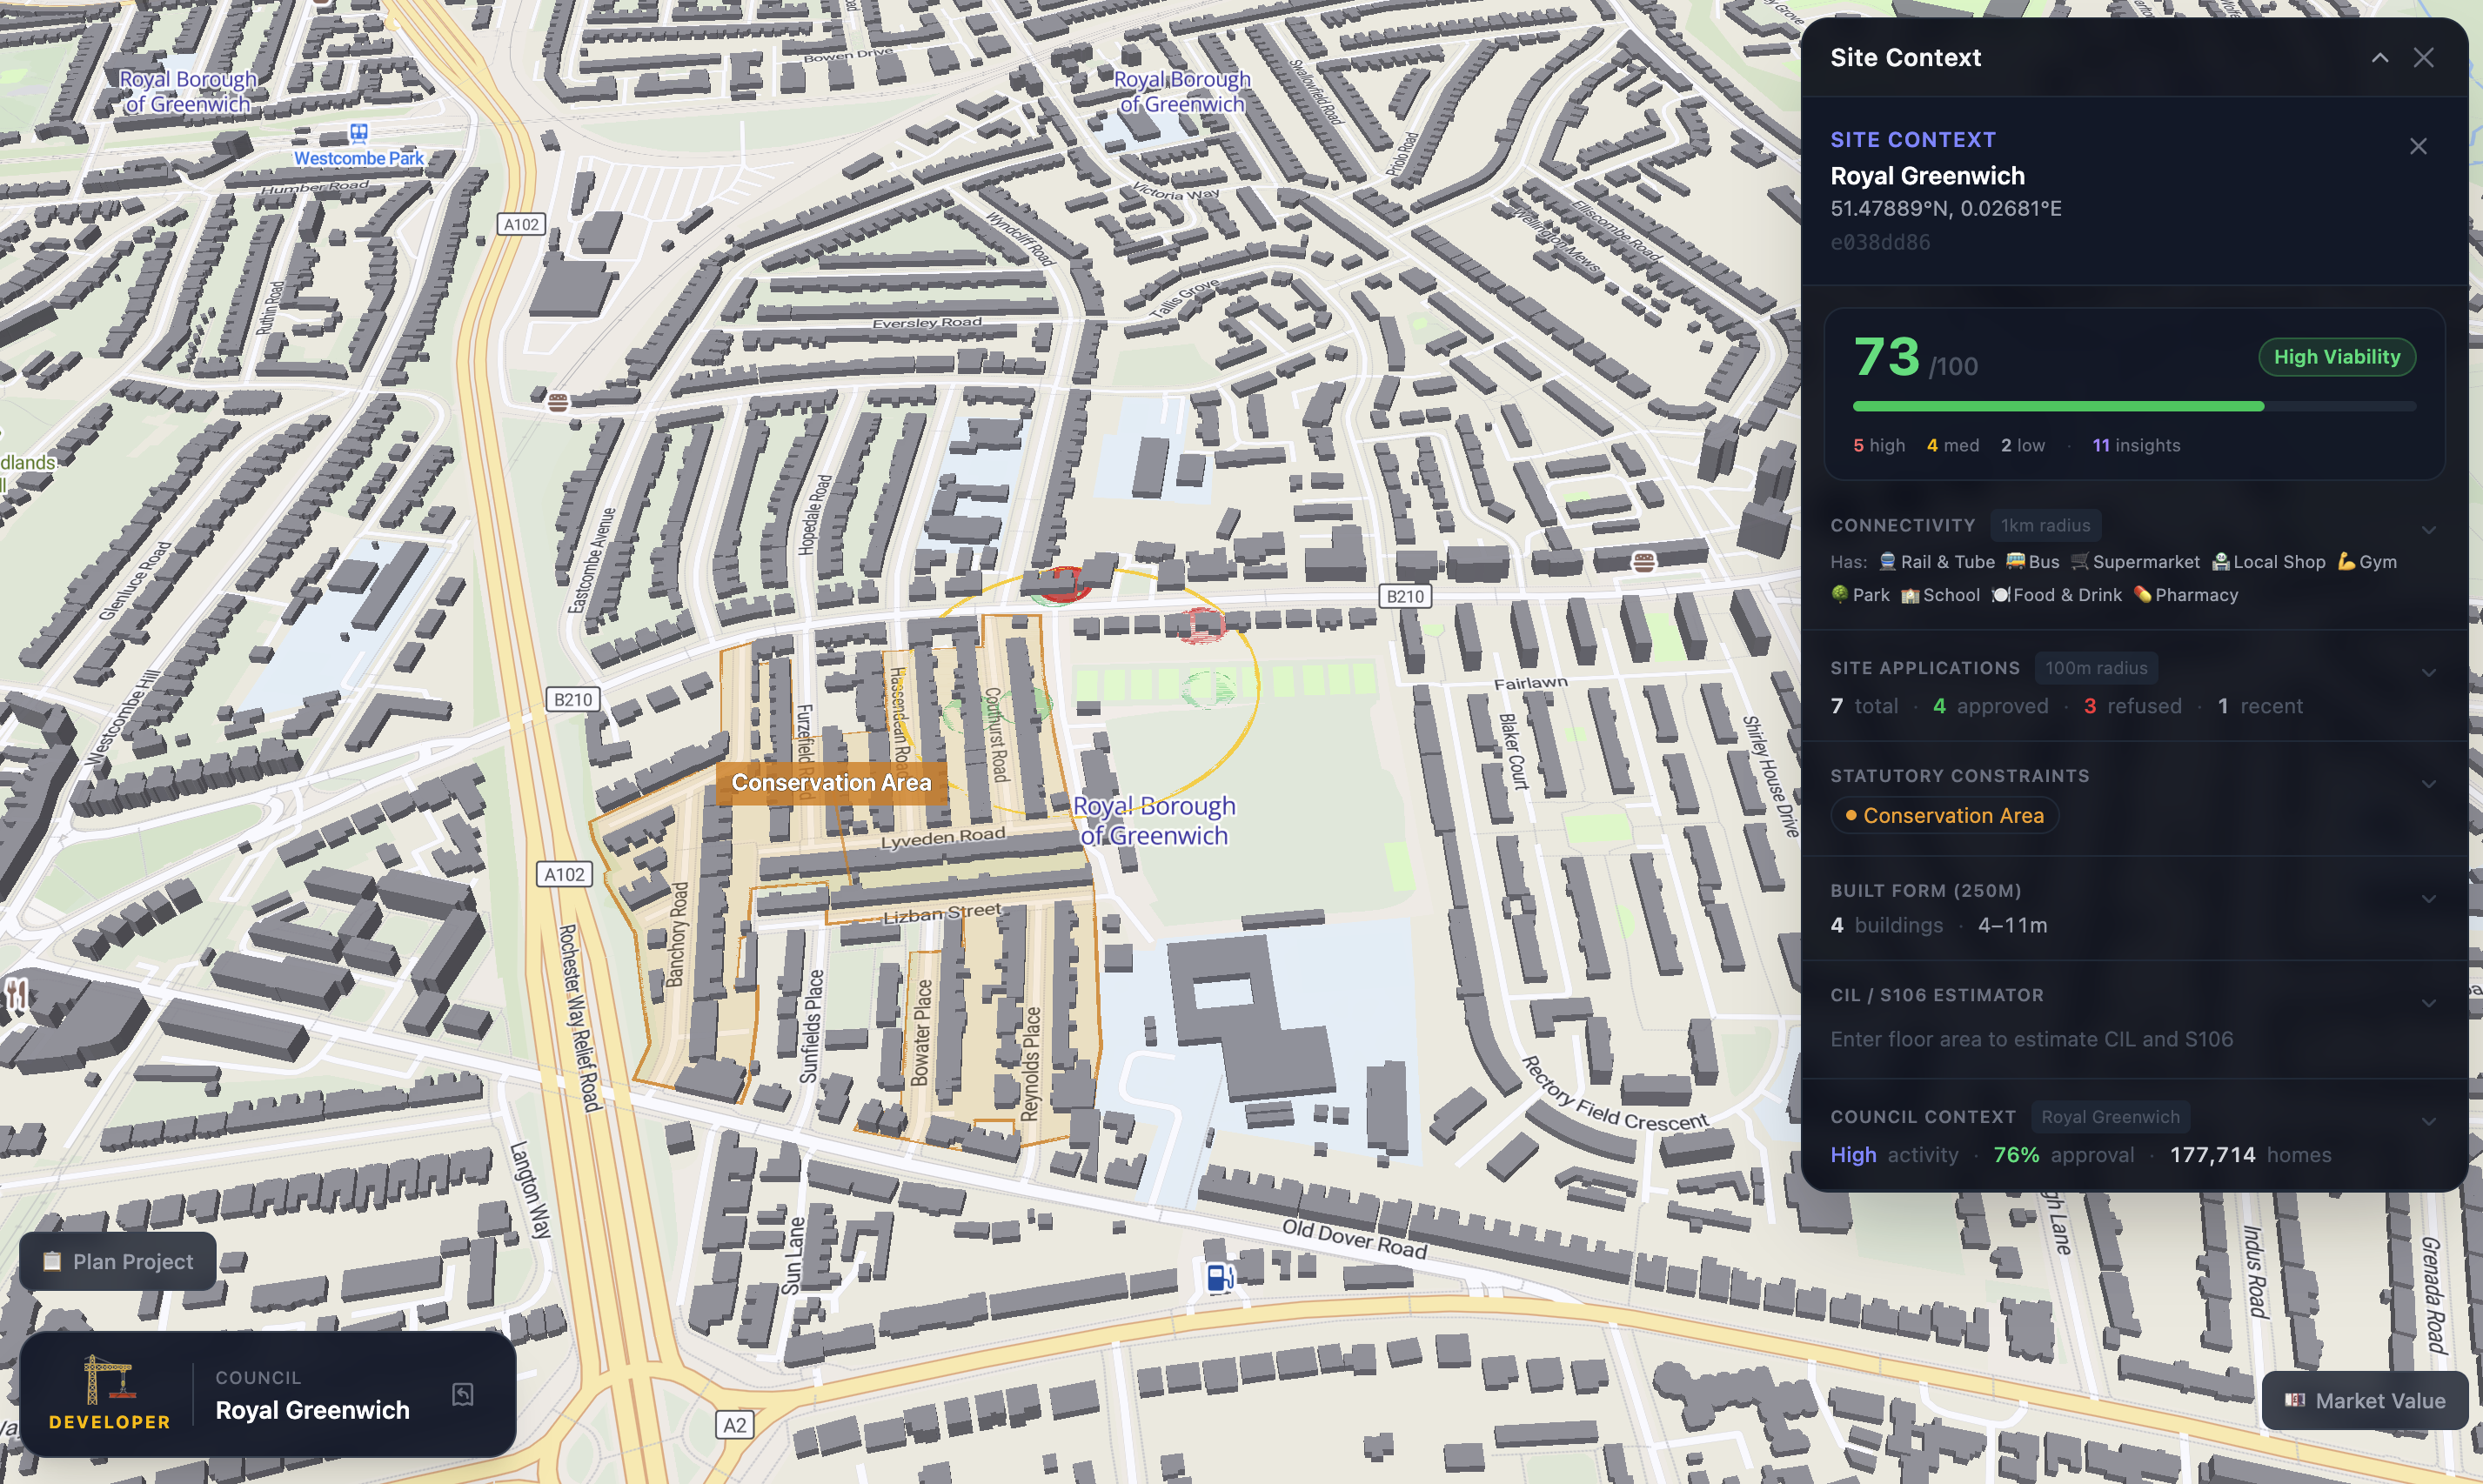Viewport: 2483px width, 1484px height.
Task: Collapse the Site Context panel with the up chevron
Action: [x=2380, y=58]
